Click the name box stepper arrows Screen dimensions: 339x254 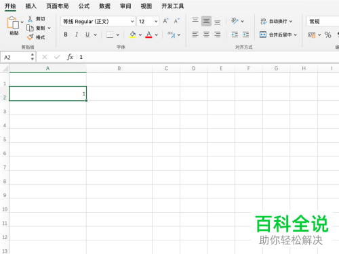pyautogui.click(x=33, y=57)
